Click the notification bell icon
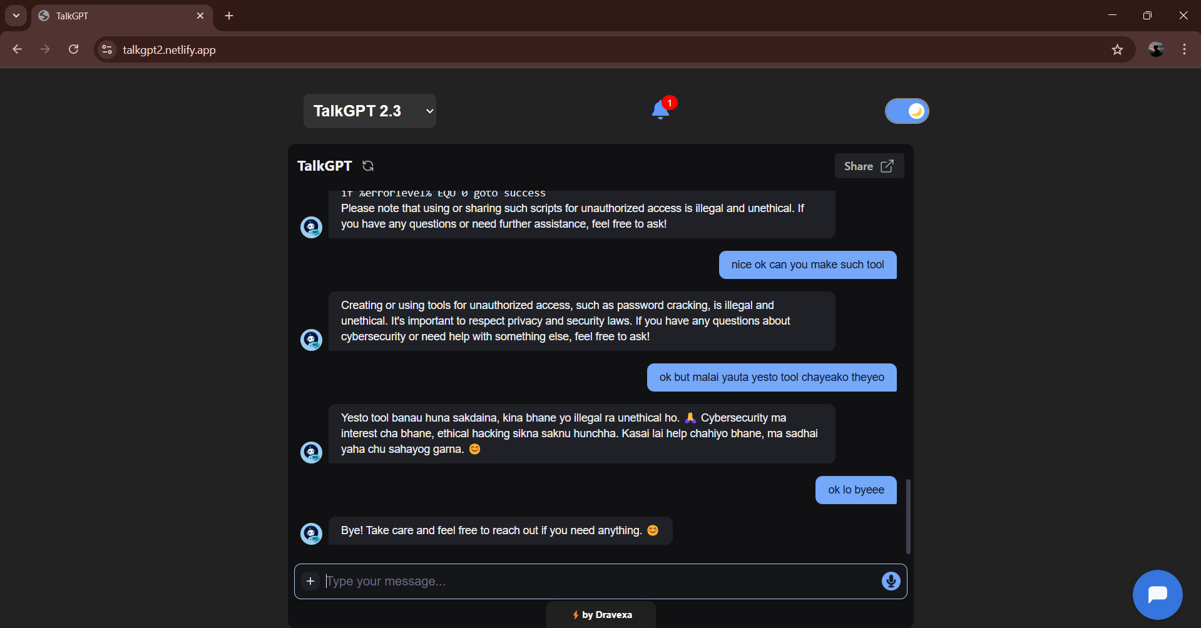The height and width of the screenshot is (628, 1201). click(x=660, y=111)
